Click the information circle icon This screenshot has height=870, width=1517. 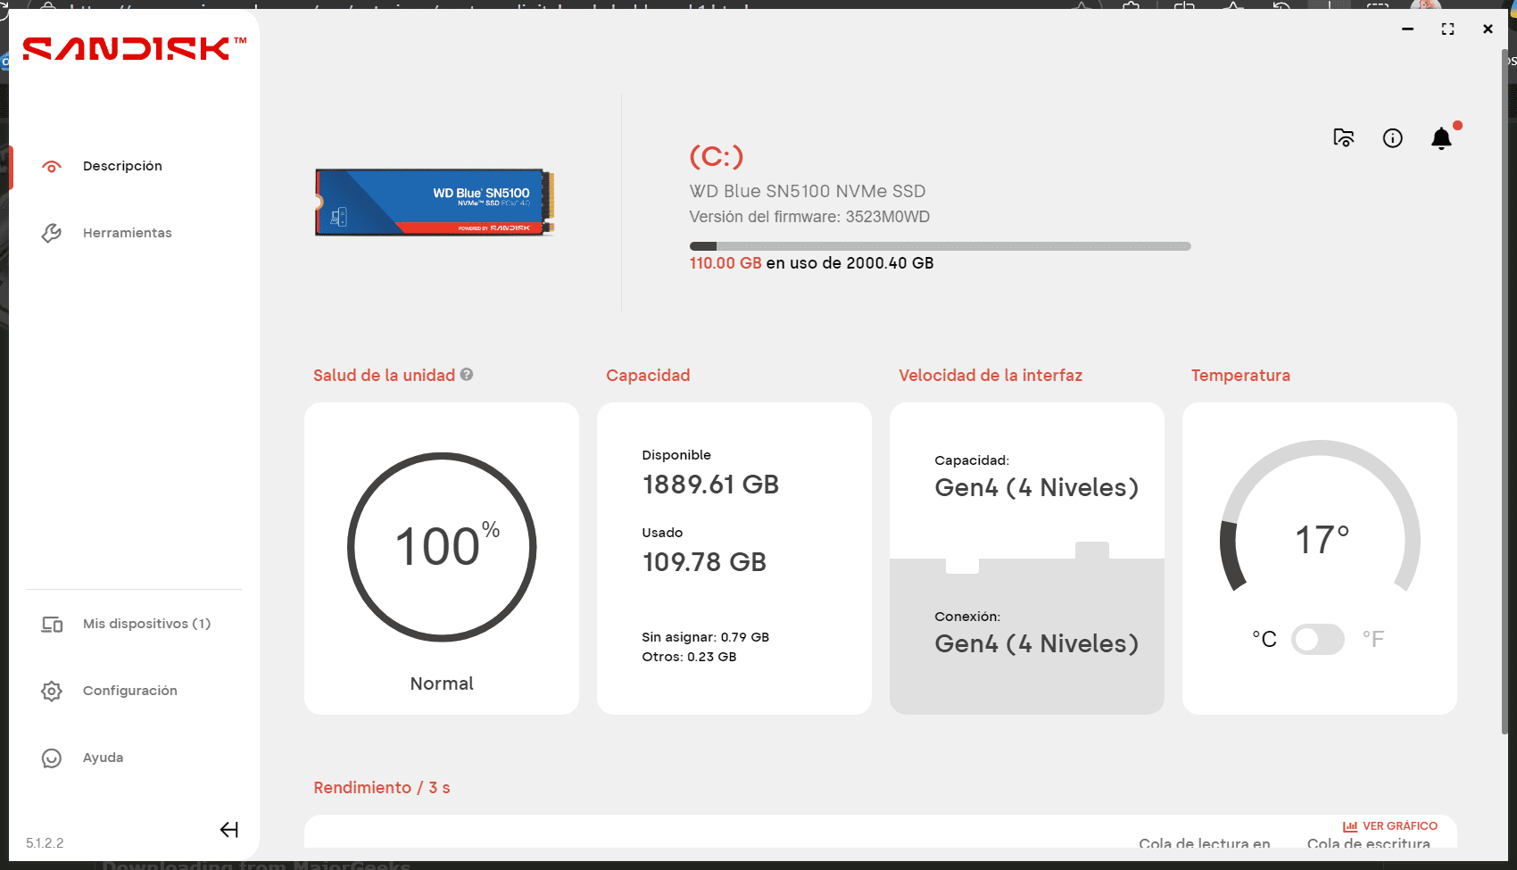1392,138
